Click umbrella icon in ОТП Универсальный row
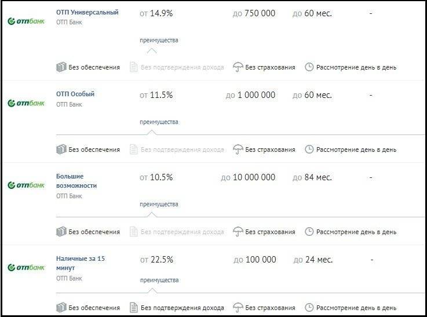The width and height of the screenshot is (427, 317). 238,67
